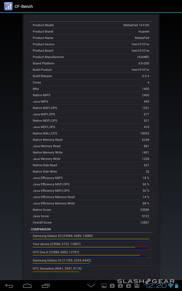The width and height of the screenshot is (182, 291).
Task: Open the first Play Store notification icon
Action: [112, 286]
